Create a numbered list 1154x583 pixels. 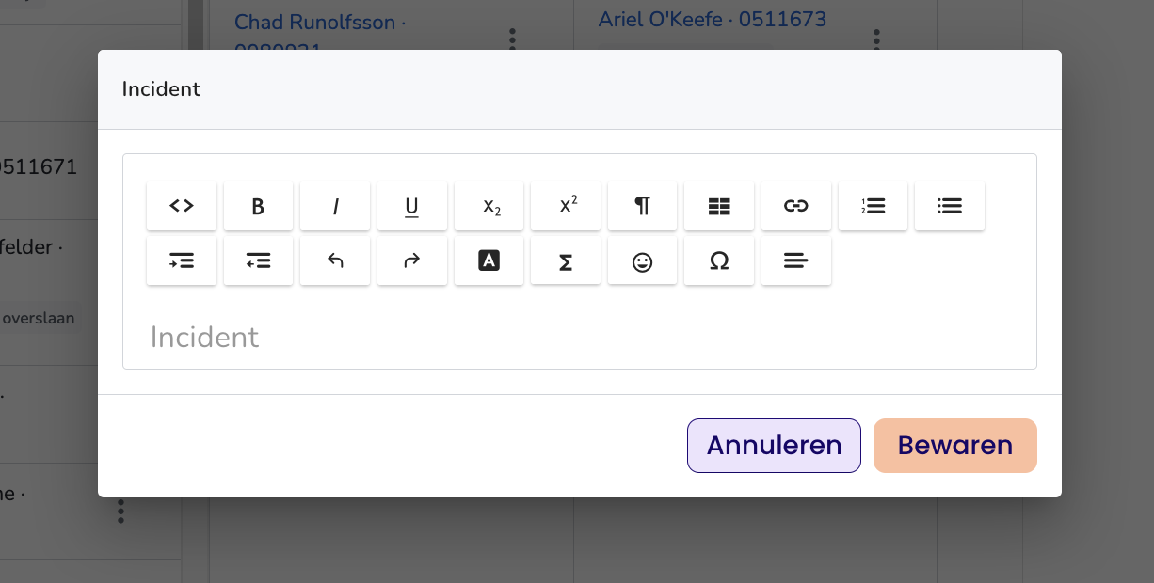pos(873,206)
